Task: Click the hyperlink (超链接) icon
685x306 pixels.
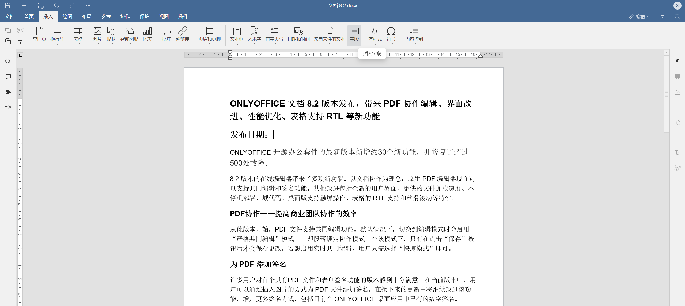Action: pyautogui.click(x=182, y=34)
